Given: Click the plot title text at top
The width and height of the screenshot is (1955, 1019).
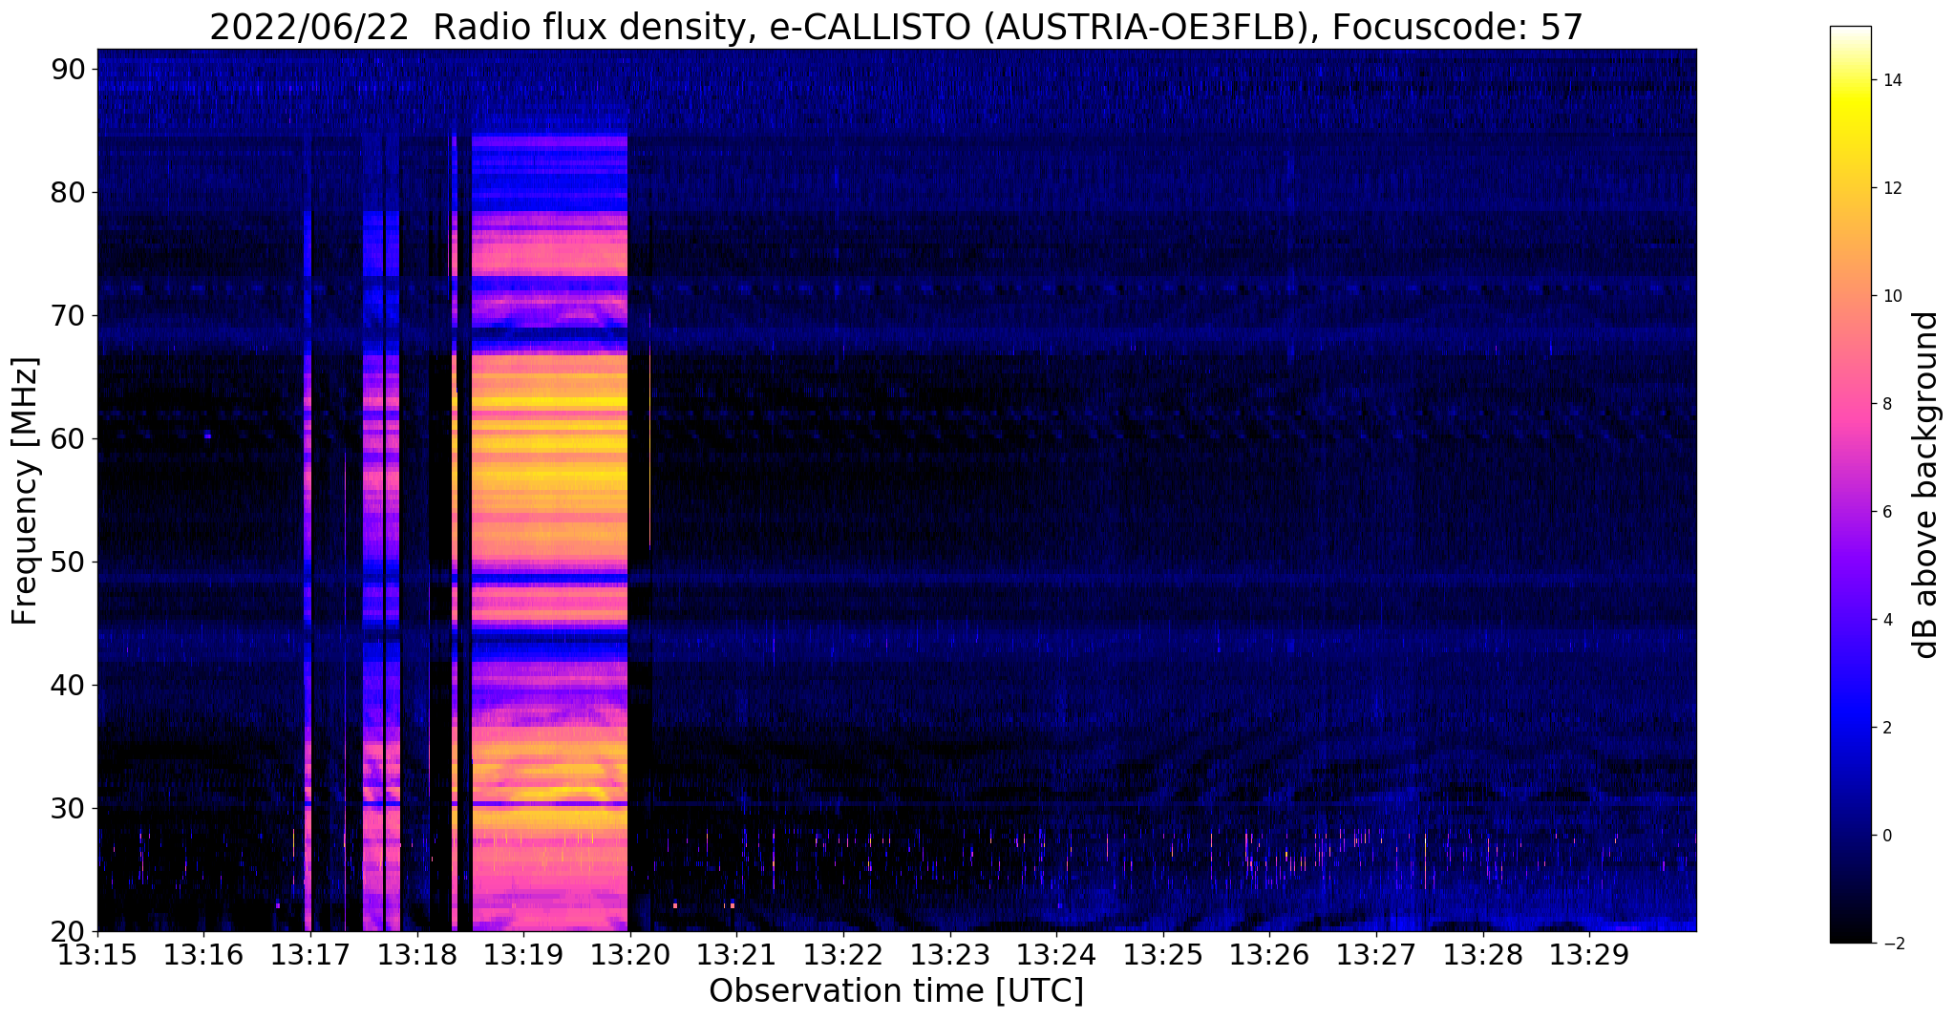Looking at the screenshot, I should [x=896, y=27].
